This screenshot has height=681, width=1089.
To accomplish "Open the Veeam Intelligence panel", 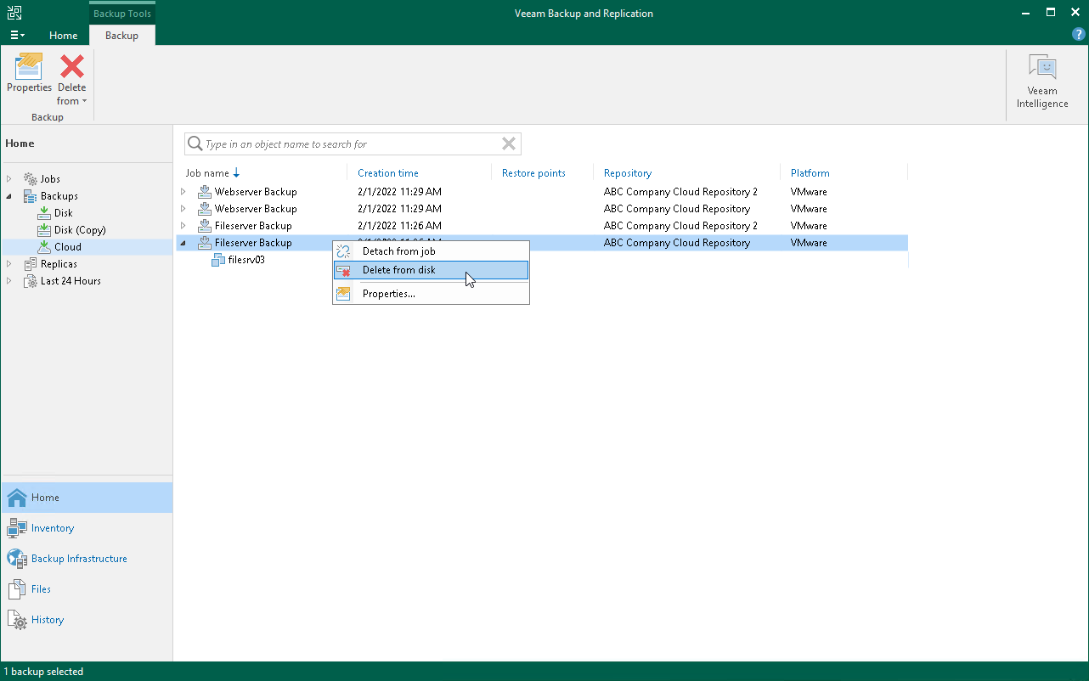I will point(1042,76).
